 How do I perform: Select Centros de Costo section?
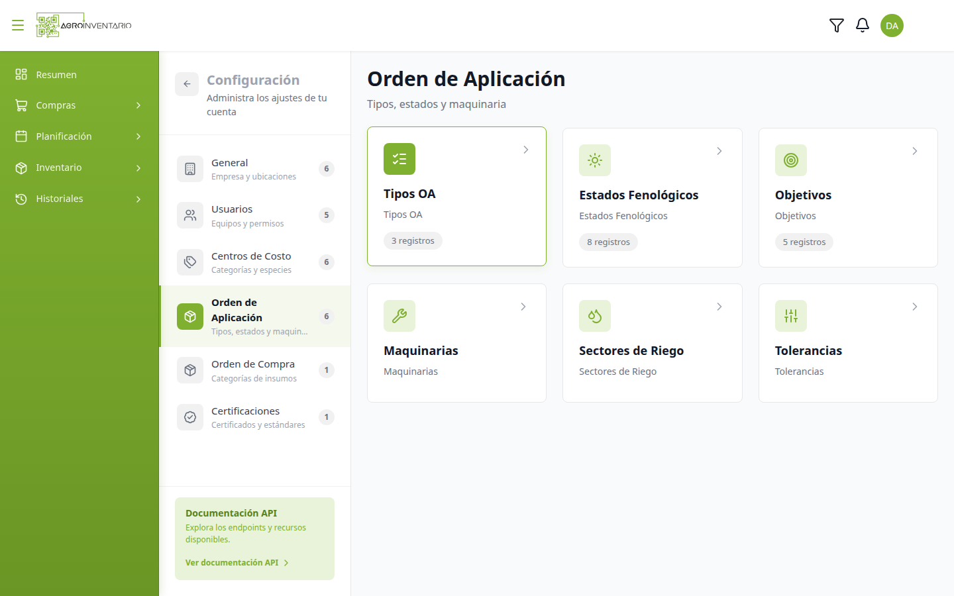pyautogui.click(x=255, y=262)
